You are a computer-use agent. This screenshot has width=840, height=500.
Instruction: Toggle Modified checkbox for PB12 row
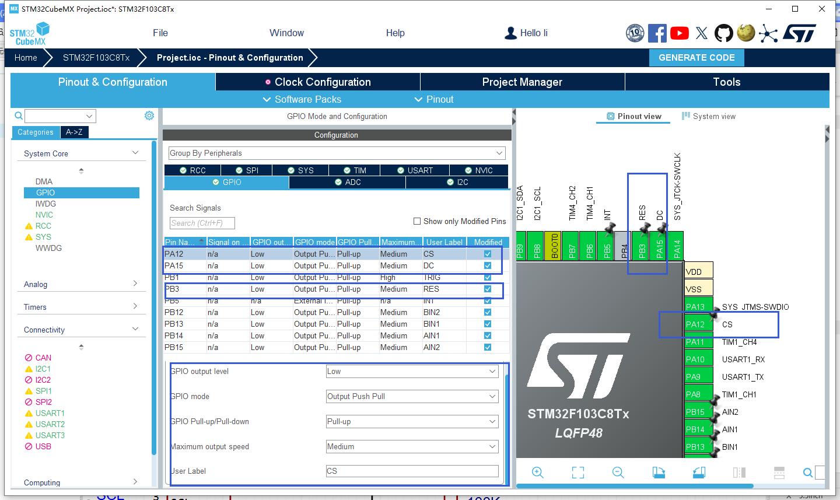(488, 312)
